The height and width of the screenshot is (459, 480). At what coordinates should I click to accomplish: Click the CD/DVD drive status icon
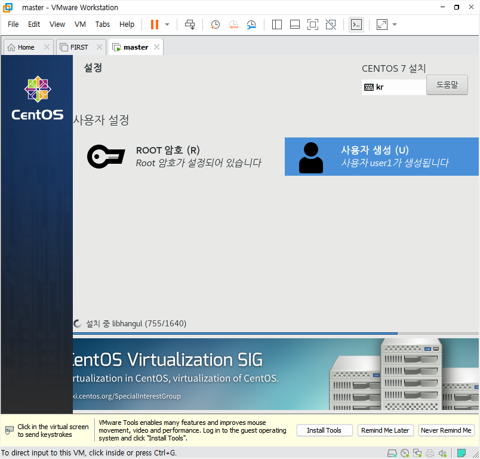(405, 453)
